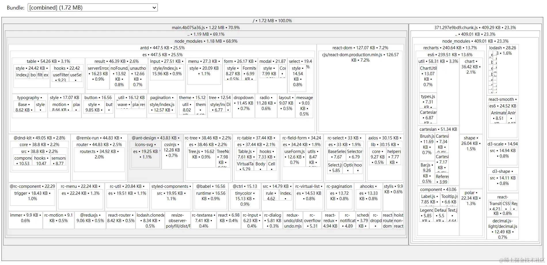547x265 pixels.
Task: Select the 'ahooks' block label
Action: pyautogui.click(x=368, y=186)
